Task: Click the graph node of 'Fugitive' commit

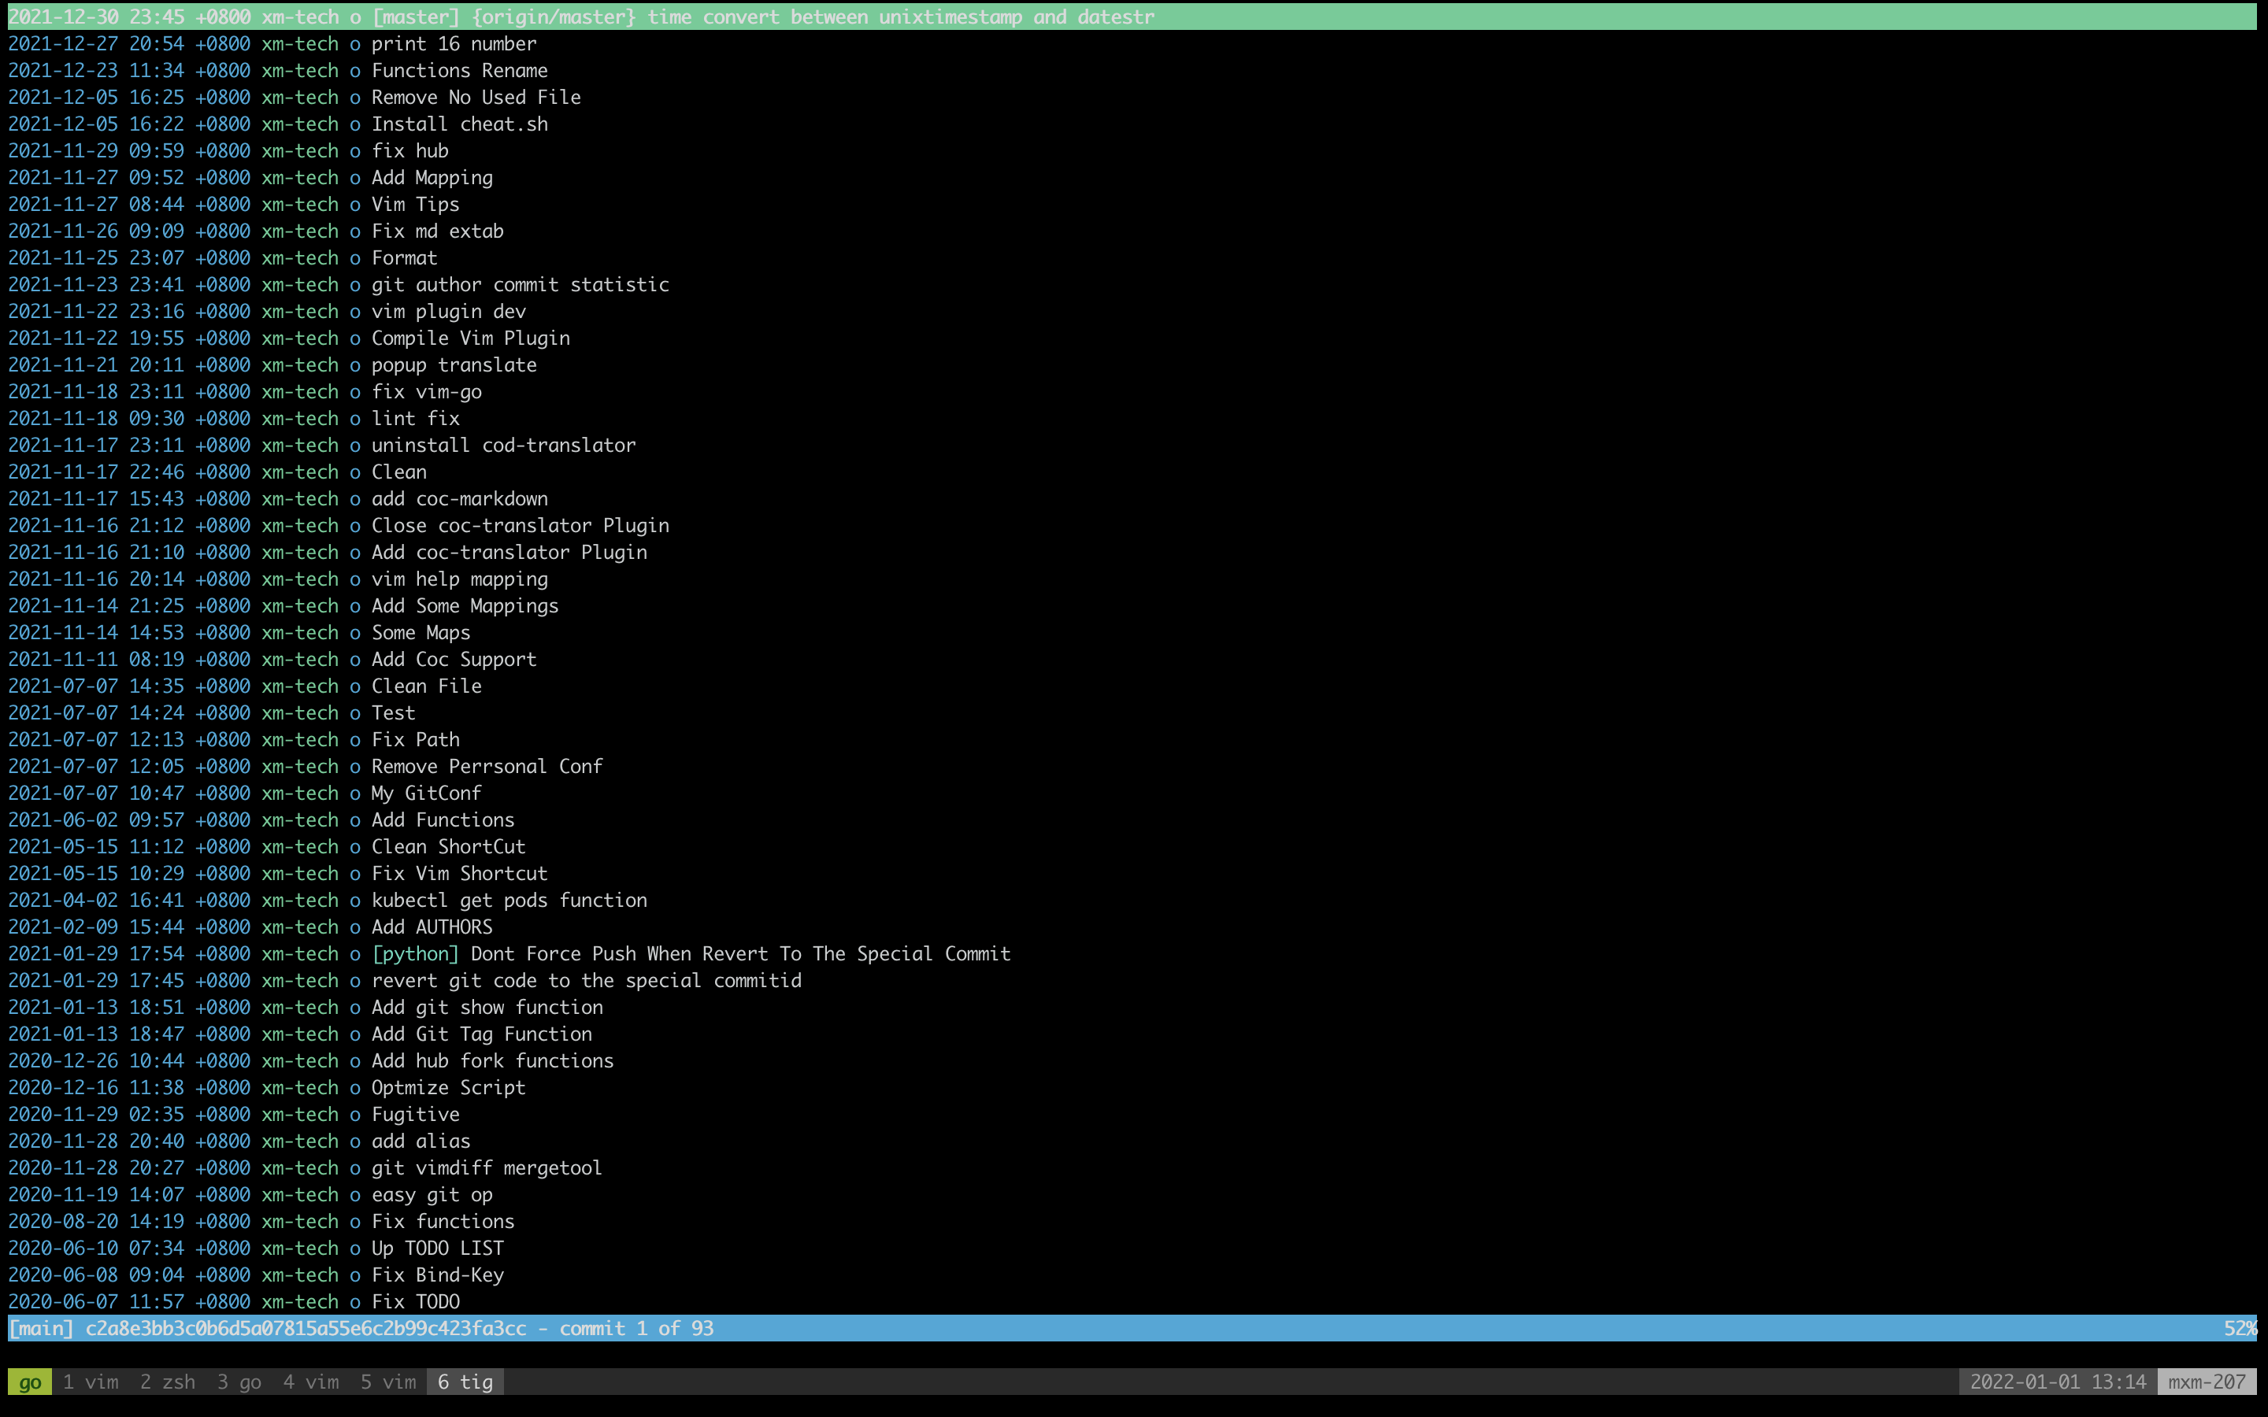Action: [355, 1115]
